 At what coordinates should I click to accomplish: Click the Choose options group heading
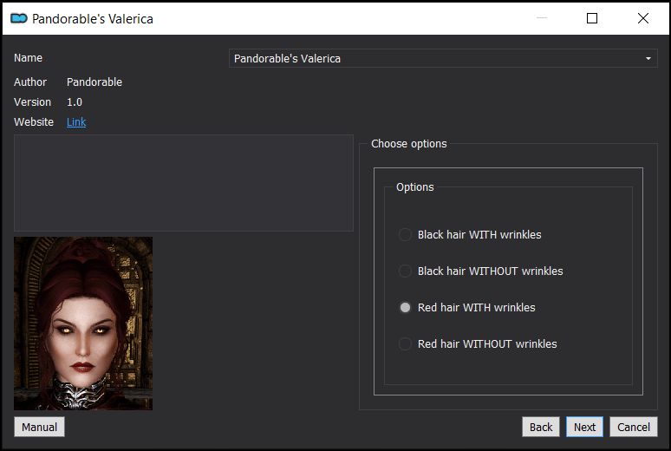tap(408, 143)
